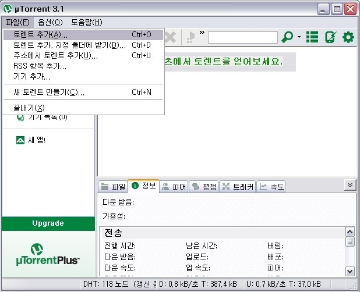Click the info pane scroll up arrow
Viewport: 360px width, 292px height.
point(350,232)
